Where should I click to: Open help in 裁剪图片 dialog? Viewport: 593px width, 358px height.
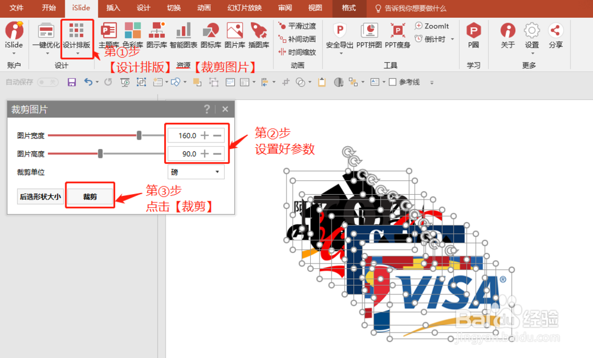[x=207, y=109]
